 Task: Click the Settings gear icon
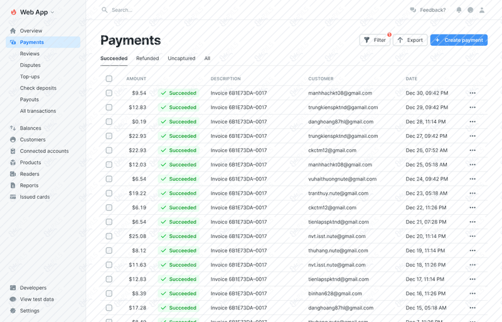(13, 311)
